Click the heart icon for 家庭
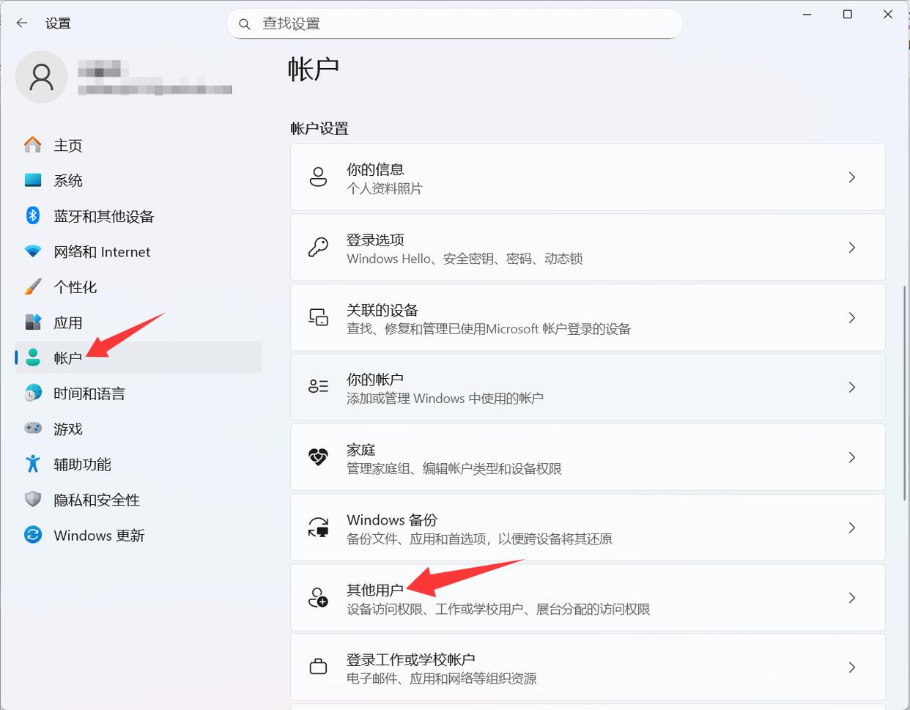Image resolution: width=910 pixels, height=710 pixels. 318,457
